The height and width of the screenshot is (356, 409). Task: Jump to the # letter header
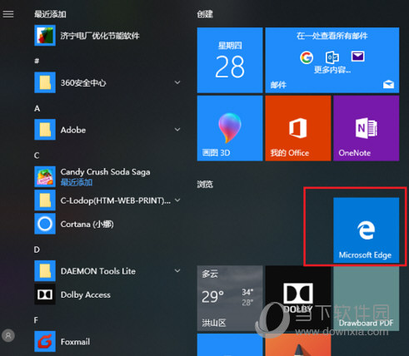click(37, 61)
